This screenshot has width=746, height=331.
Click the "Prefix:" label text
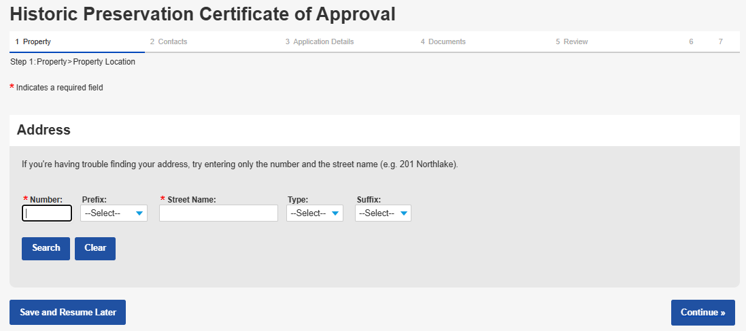95,200
